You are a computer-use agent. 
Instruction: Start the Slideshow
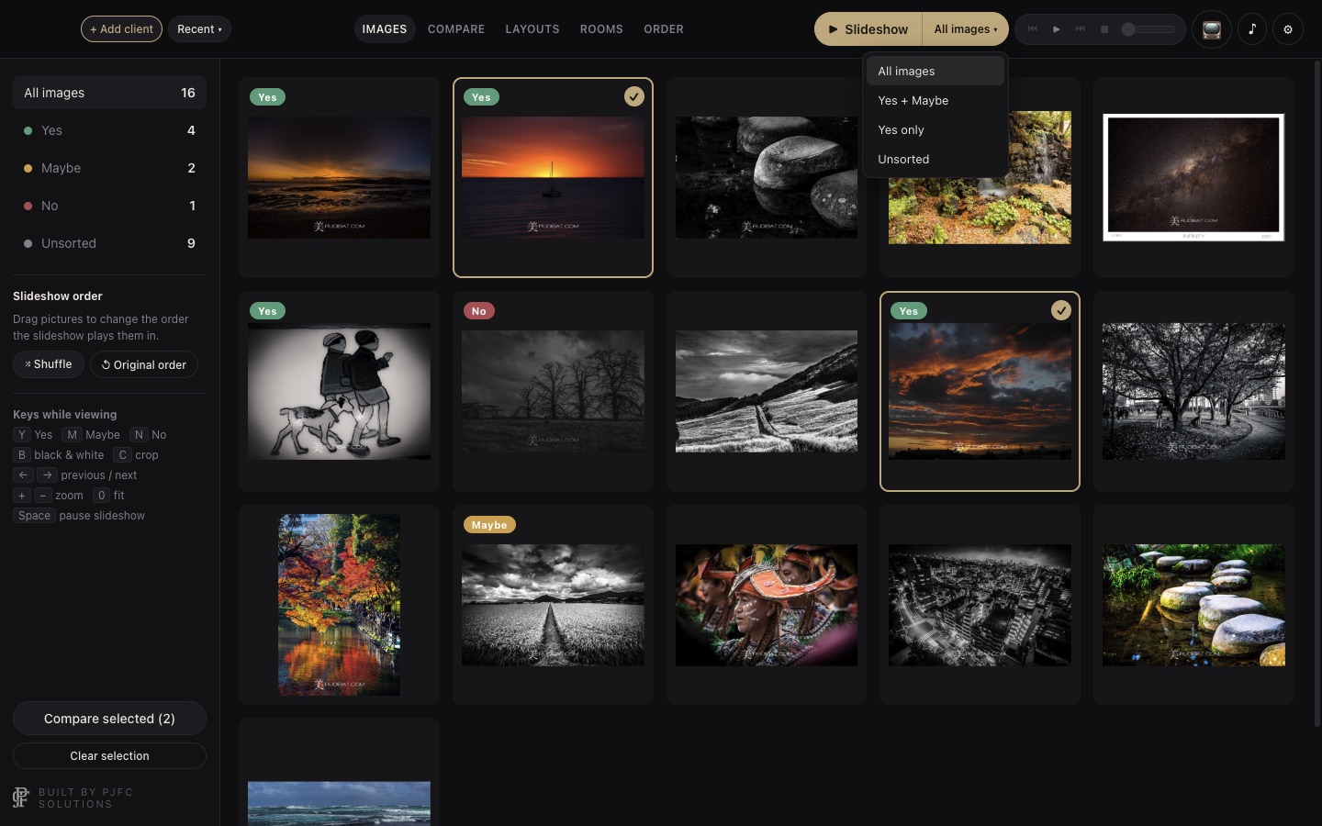tap(868, 29)
